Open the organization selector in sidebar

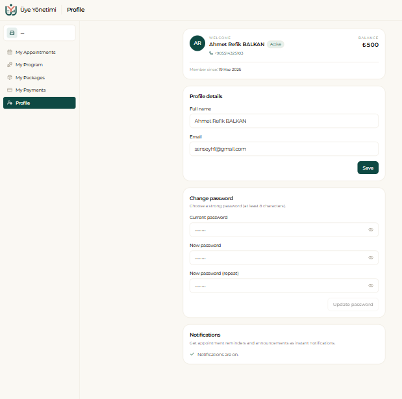pos(40,33)
